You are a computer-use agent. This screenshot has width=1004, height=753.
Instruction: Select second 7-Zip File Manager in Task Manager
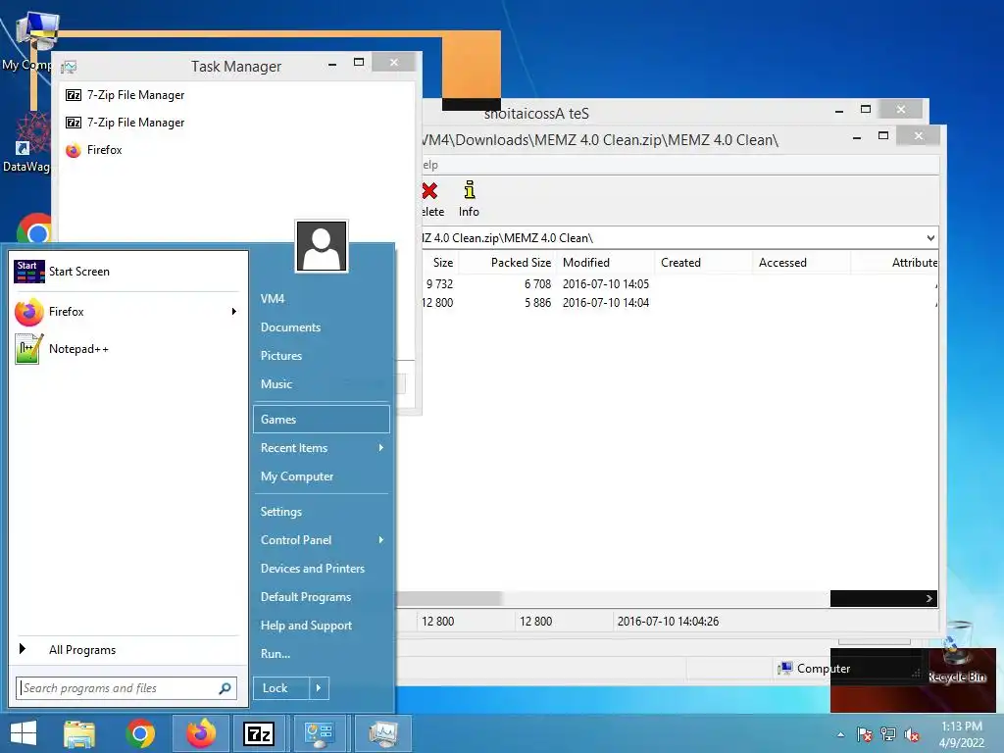pyautogui.click(x=125, y=123)
